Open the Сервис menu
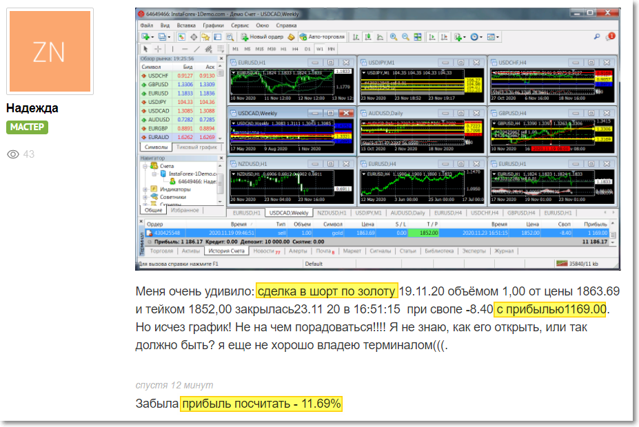 coord(240,25)
